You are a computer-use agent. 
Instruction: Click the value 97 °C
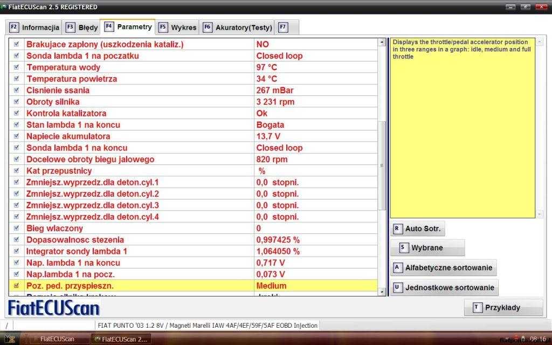[266, 67]
